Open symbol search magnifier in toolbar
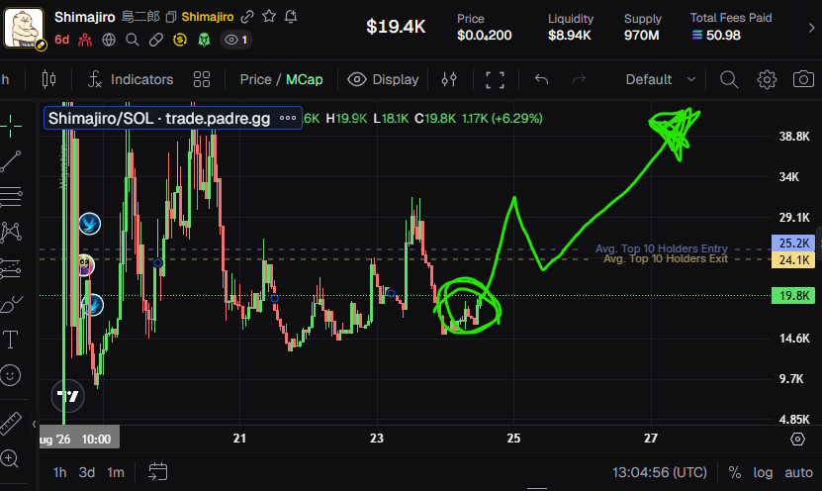Viewport: 822px width, 491px height. tap(729, 79)
